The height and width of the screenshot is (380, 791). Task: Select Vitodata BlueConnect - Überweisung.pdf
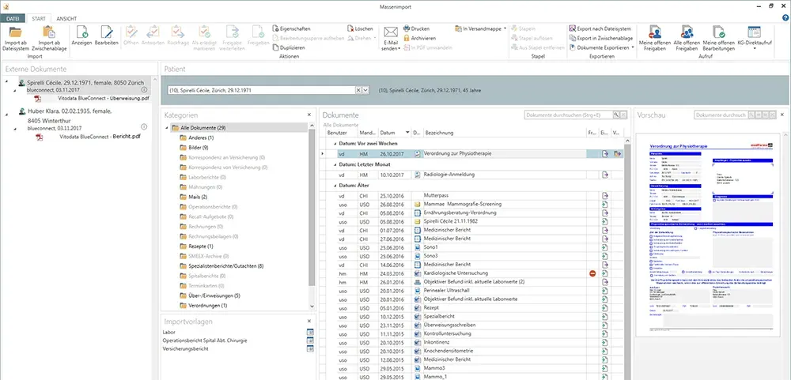pyautogui.click(x=104, y=99)
